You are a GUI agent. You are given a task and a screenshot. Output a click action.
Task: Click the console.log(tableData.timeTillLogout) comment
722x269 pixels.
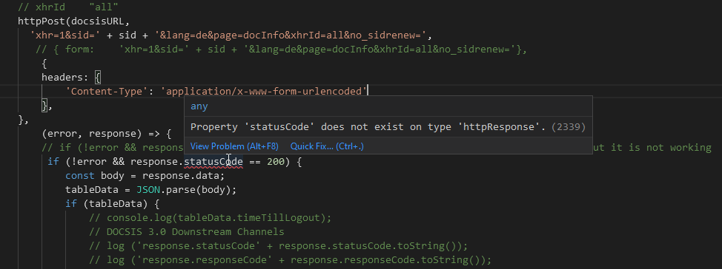point(211,217)
